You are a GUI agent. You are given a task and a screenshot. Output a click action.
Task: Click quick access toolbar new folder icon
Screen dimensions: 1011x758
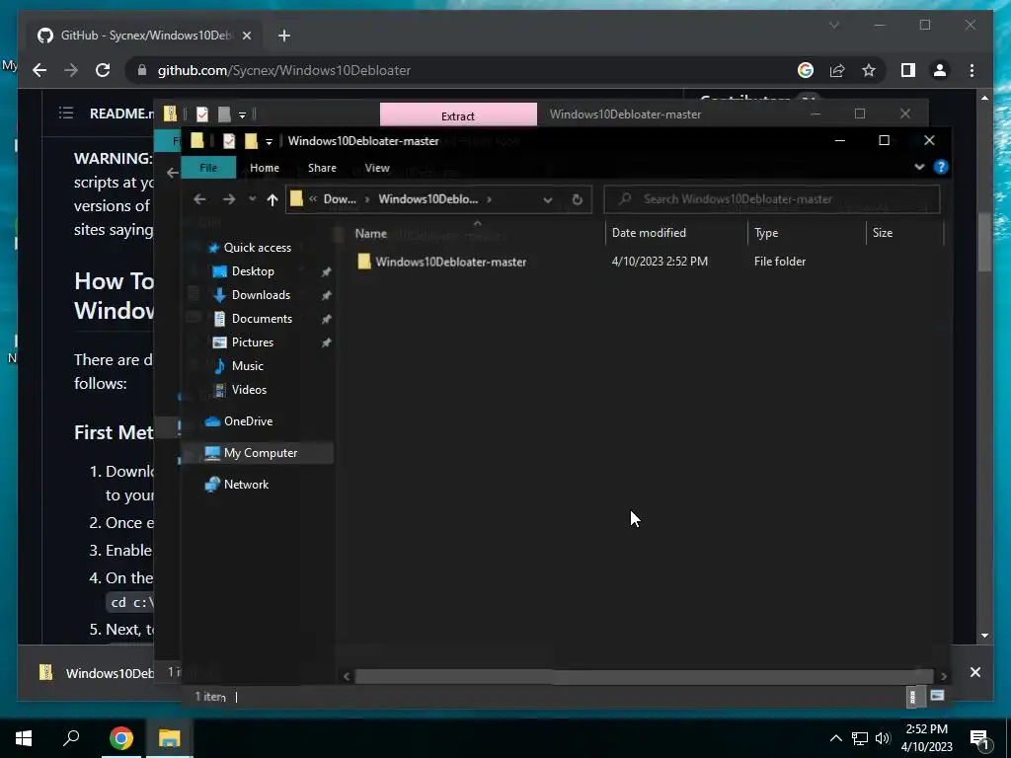(x=251, y=140)
